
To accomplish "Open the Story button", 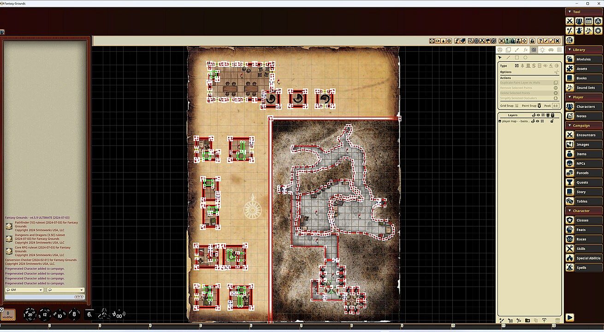I will pyautogui.click(x=588, y=192).
